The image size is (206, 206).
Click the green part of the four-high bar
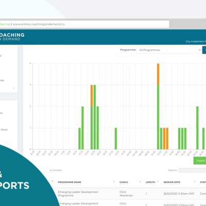(158, 117)
